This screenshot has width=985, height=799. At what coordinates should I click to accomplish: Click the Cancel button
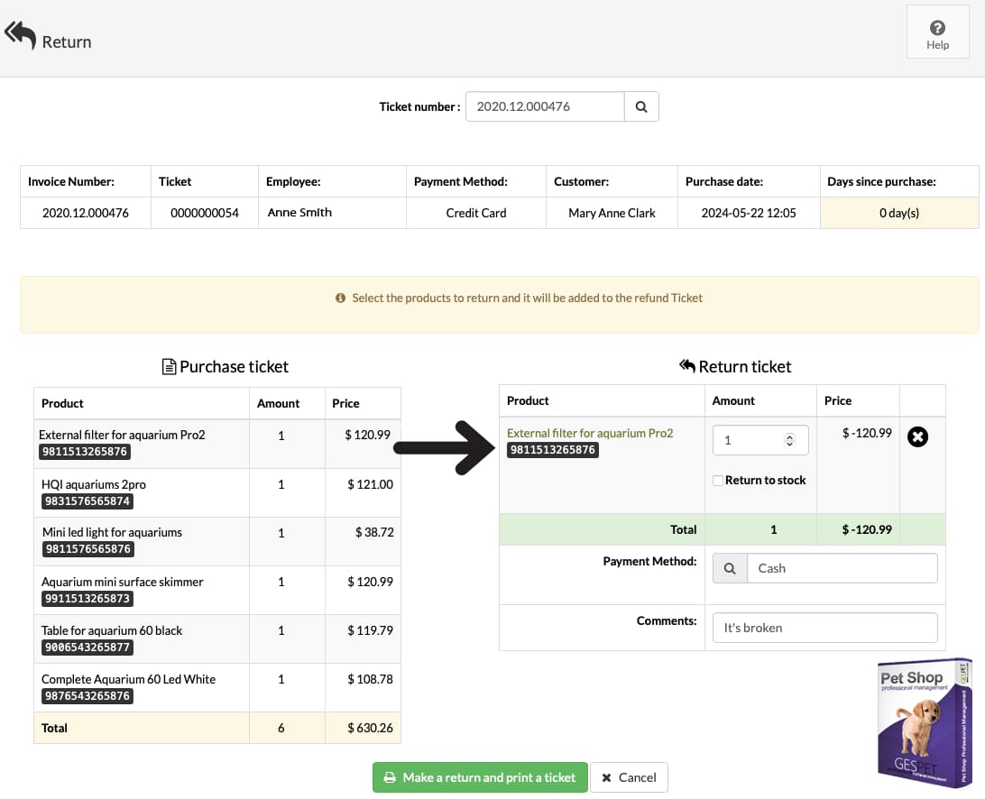click(629, 777)
